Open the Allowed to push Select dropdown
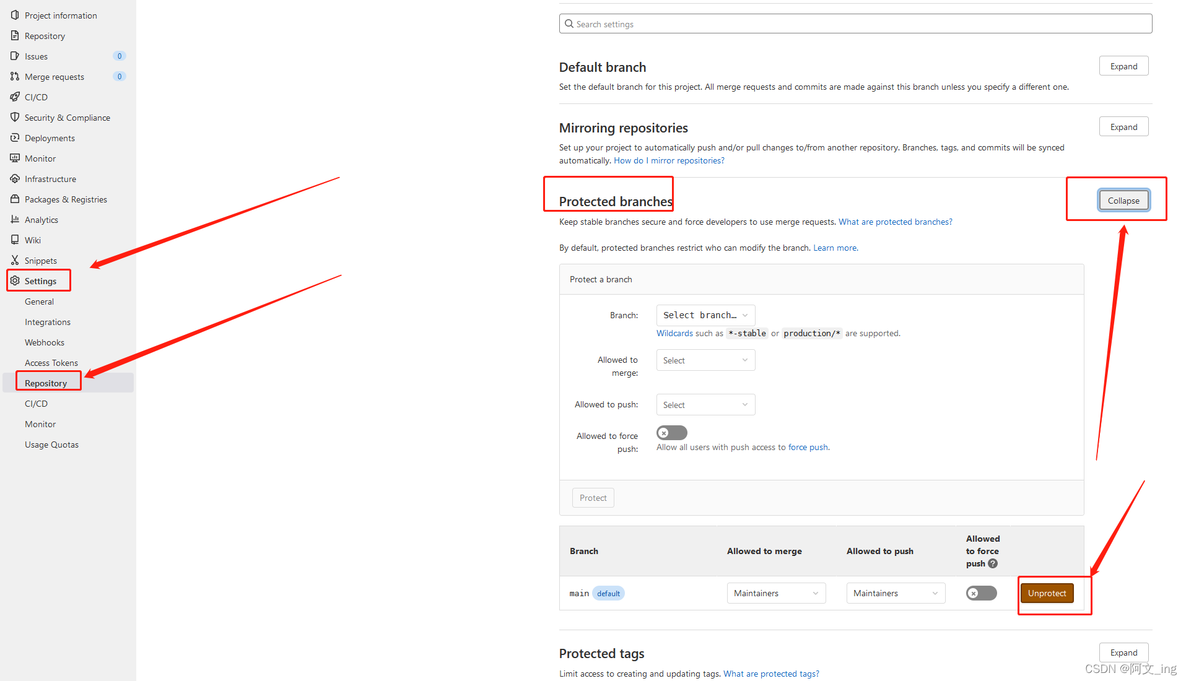Viewport: 1186px width, 681px height. pos(705,405)
